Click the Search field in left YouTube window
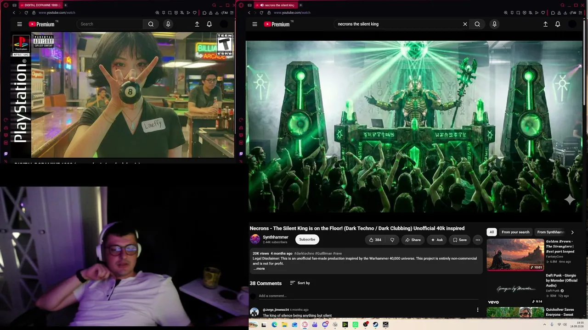 [x=110, y=24]
